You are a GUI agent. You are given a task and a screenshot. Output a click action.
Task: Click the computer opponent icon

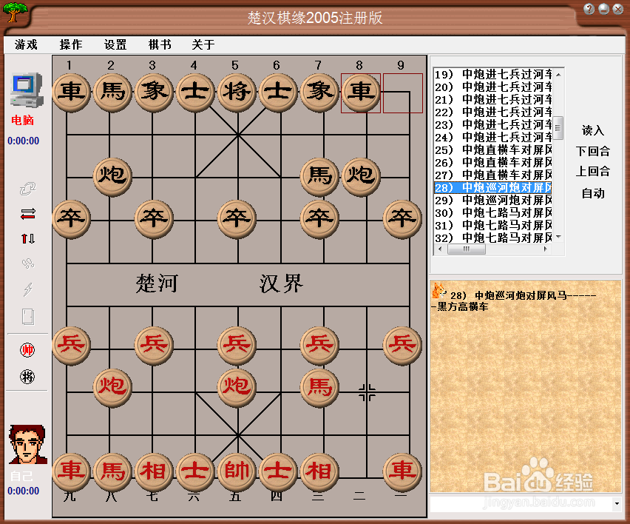26,90
